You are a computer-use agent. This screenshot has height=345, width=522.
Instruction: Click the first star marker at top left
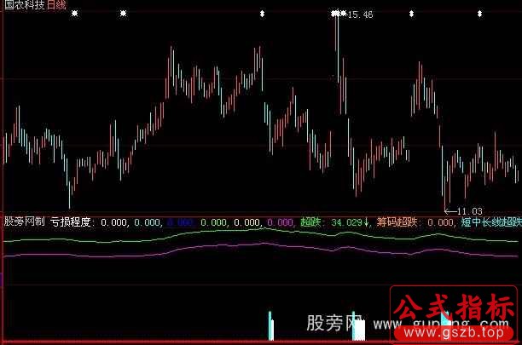[74, 14]
